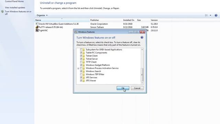Select Oracle VM VirtualBox Guest Additions 5.1.38 row

tap(97, 24)
